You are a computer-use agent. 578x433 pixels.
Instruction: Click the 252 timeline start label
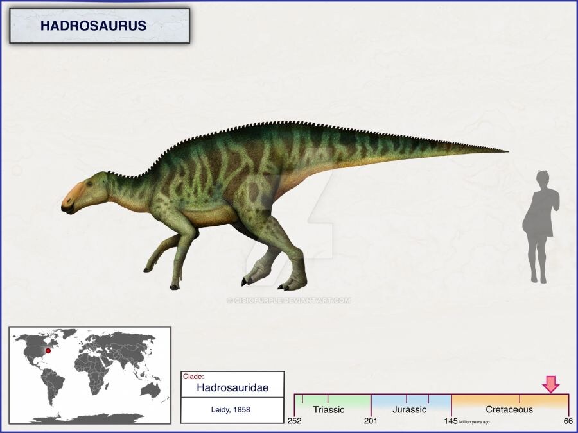pyautogui.click(x=294, y=421)
